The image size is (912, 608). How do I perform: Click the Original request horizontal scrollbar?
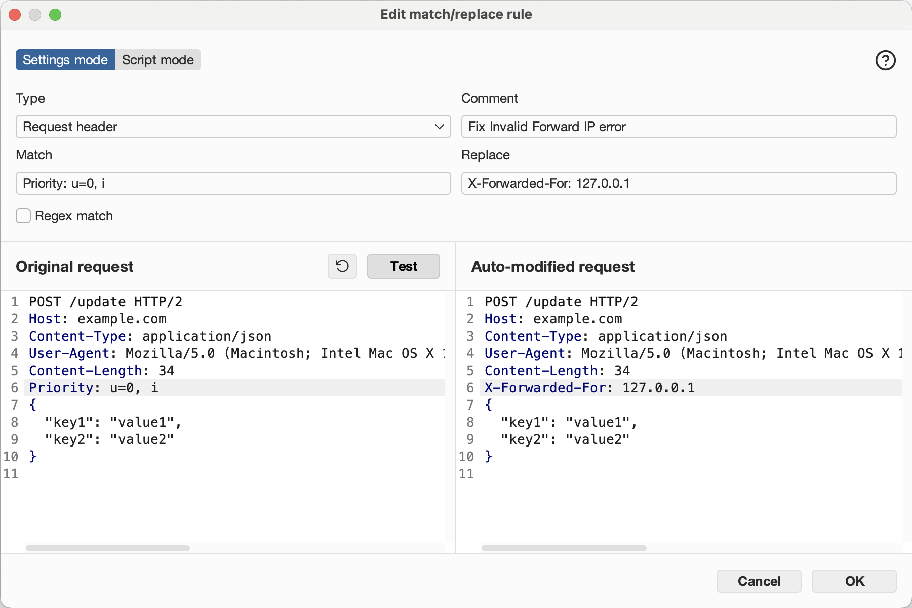[108, 548]
